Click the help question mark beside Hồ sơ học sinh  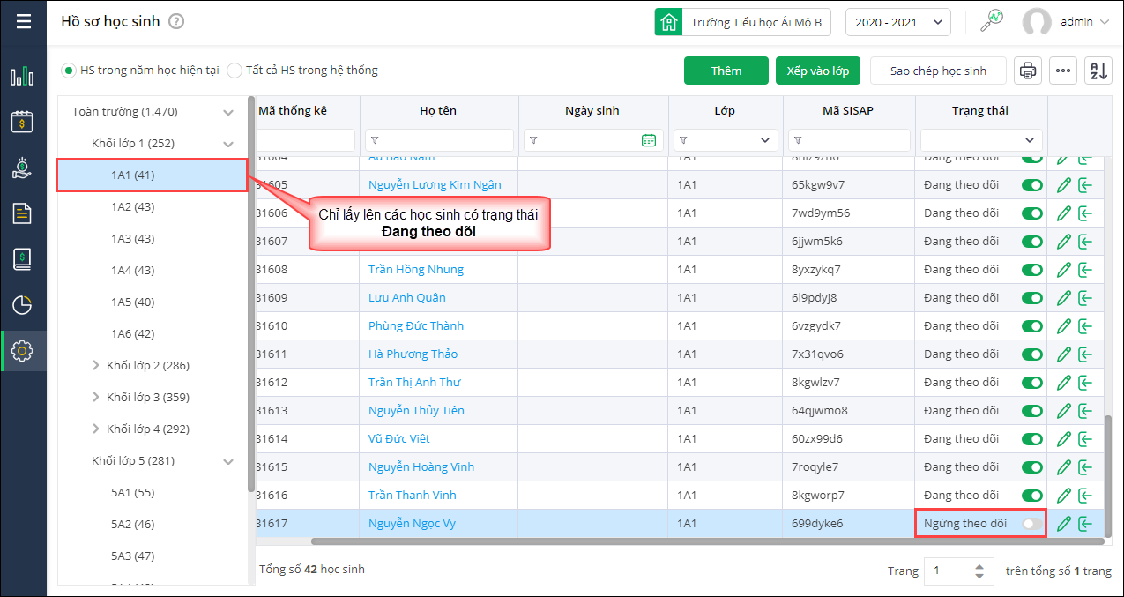pos(176,22)
